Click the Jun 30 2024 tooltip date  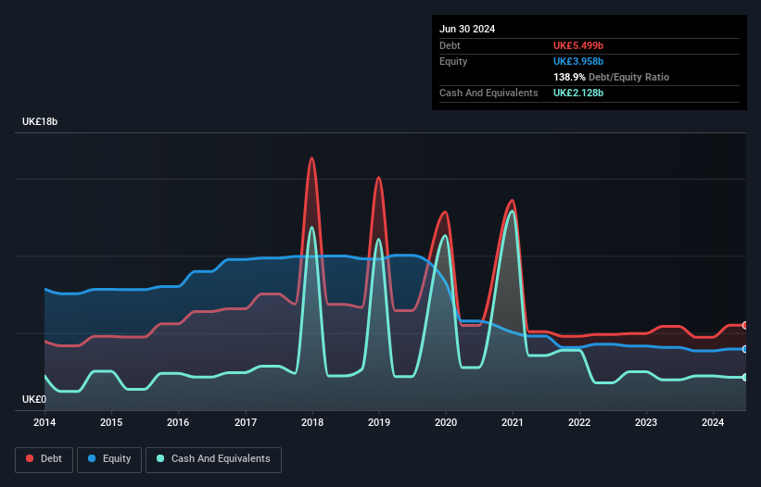(x=467, y=29)
